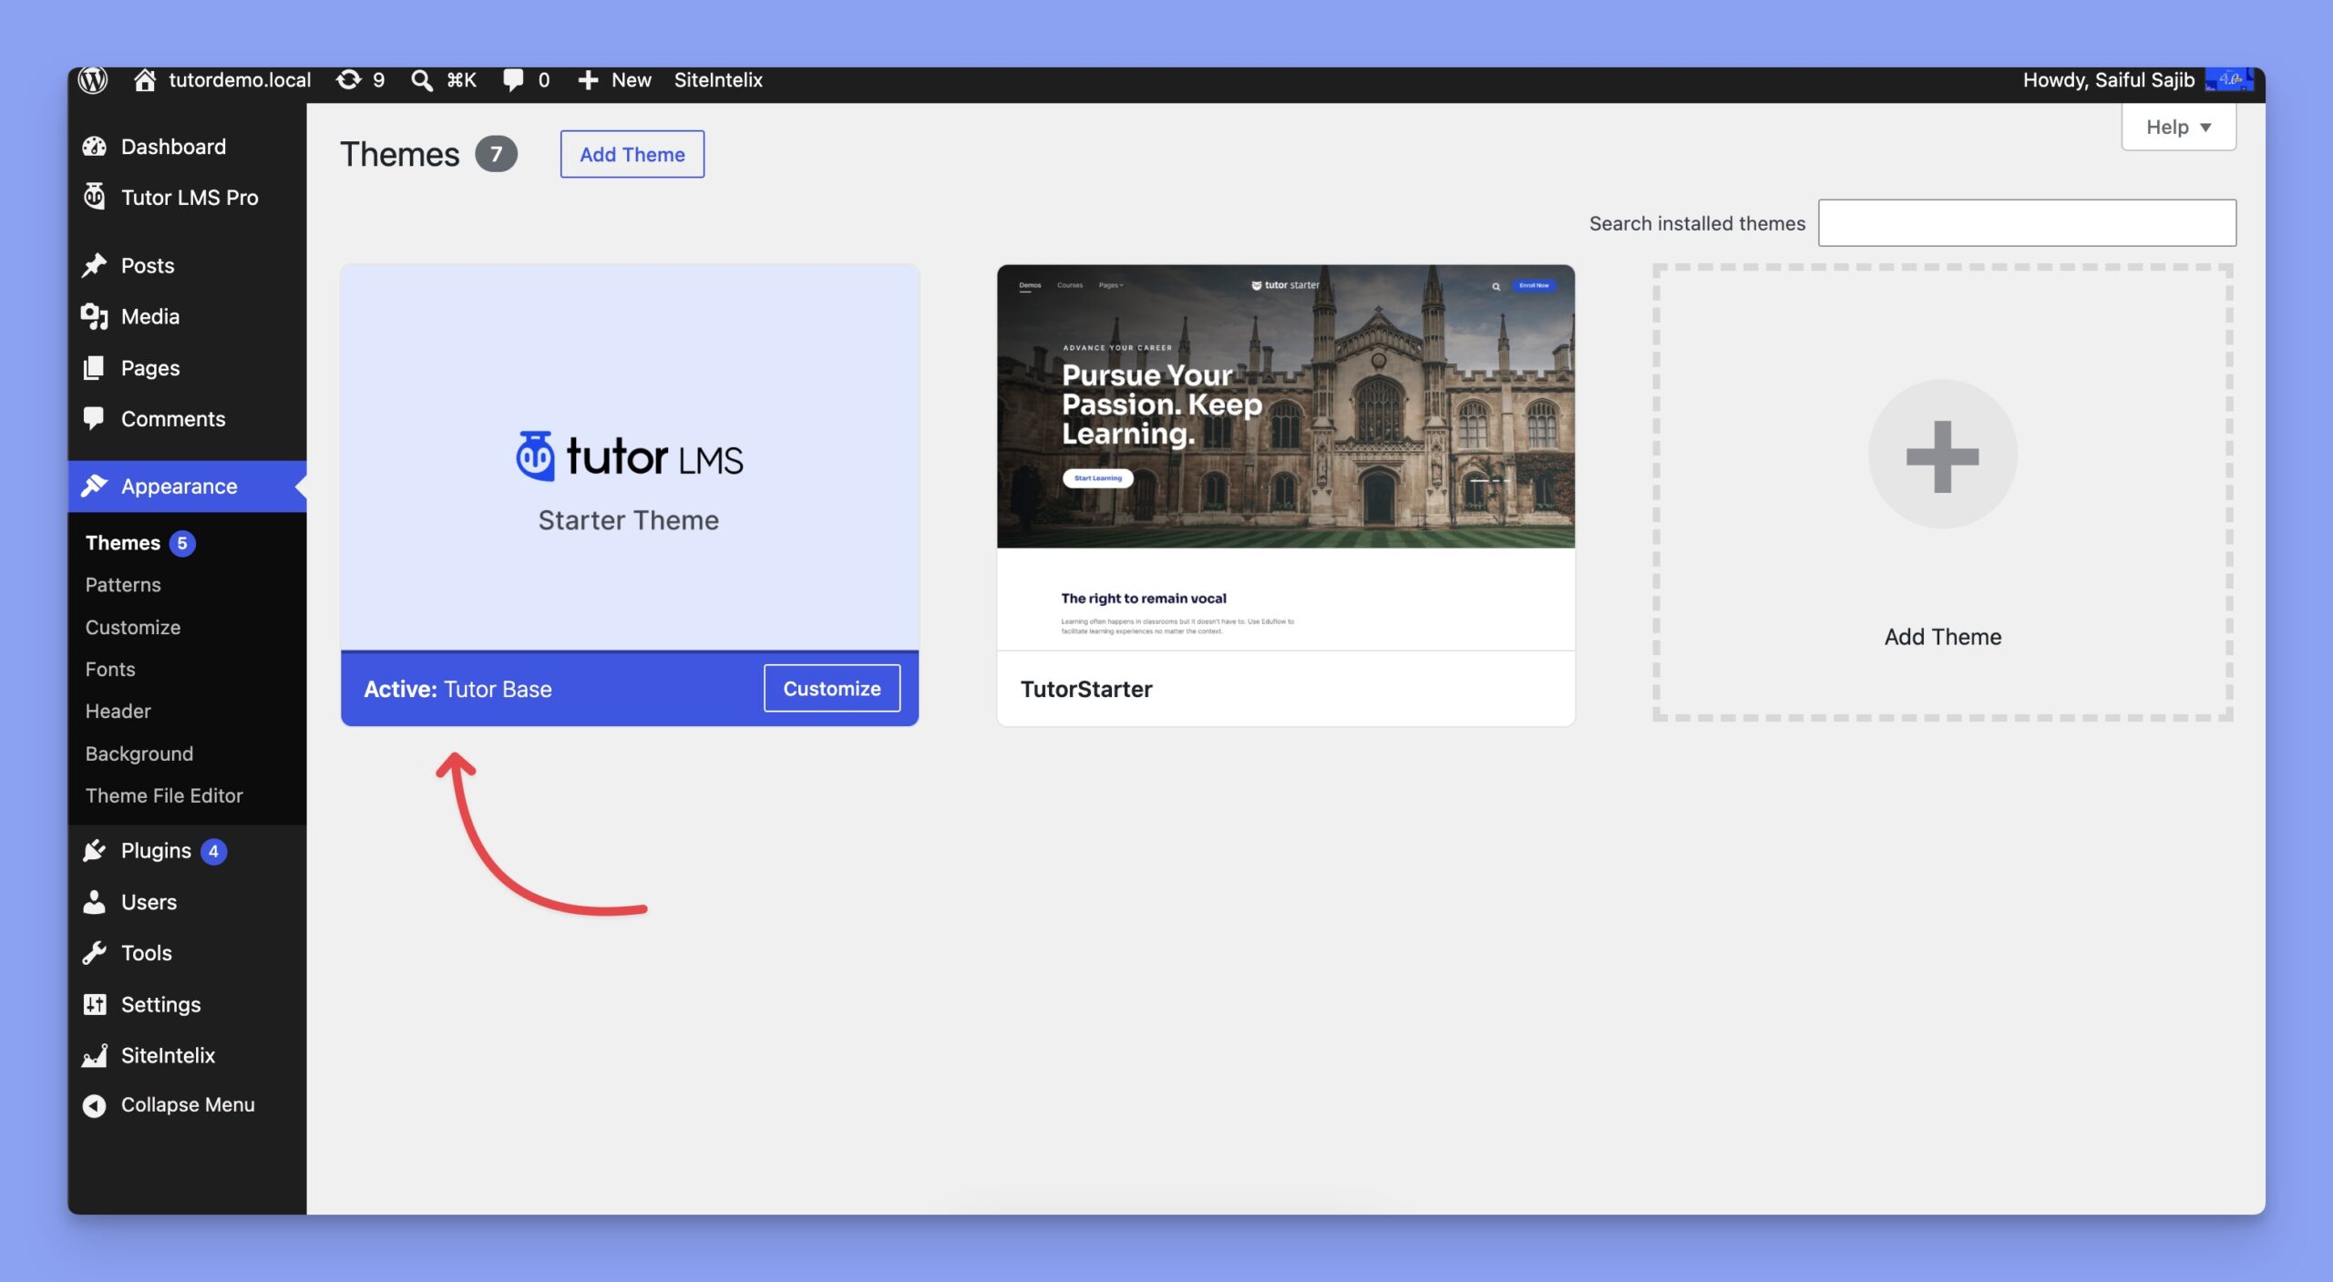The width and height of the screenshot is (2333, 1282).
Task: Visit site via tutordemo.local link
Action: coord(240,80)
